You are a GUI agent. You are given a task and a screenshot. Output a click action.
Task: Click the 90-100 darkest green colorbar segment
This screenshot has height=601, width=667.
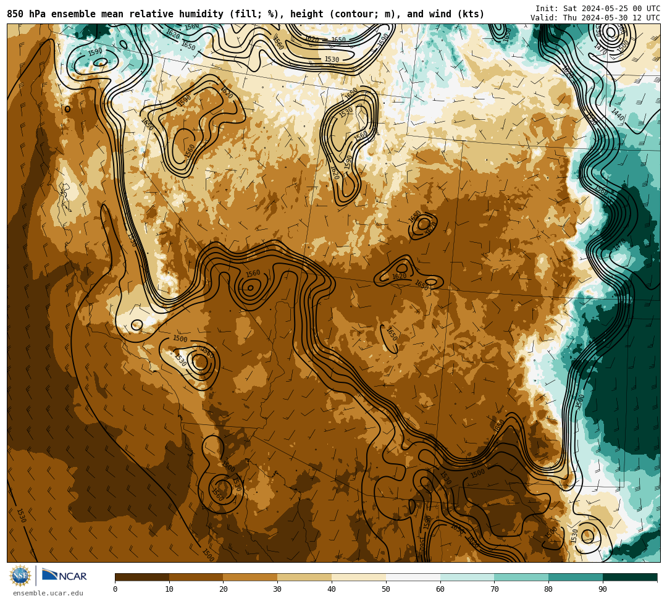[630, 577]
